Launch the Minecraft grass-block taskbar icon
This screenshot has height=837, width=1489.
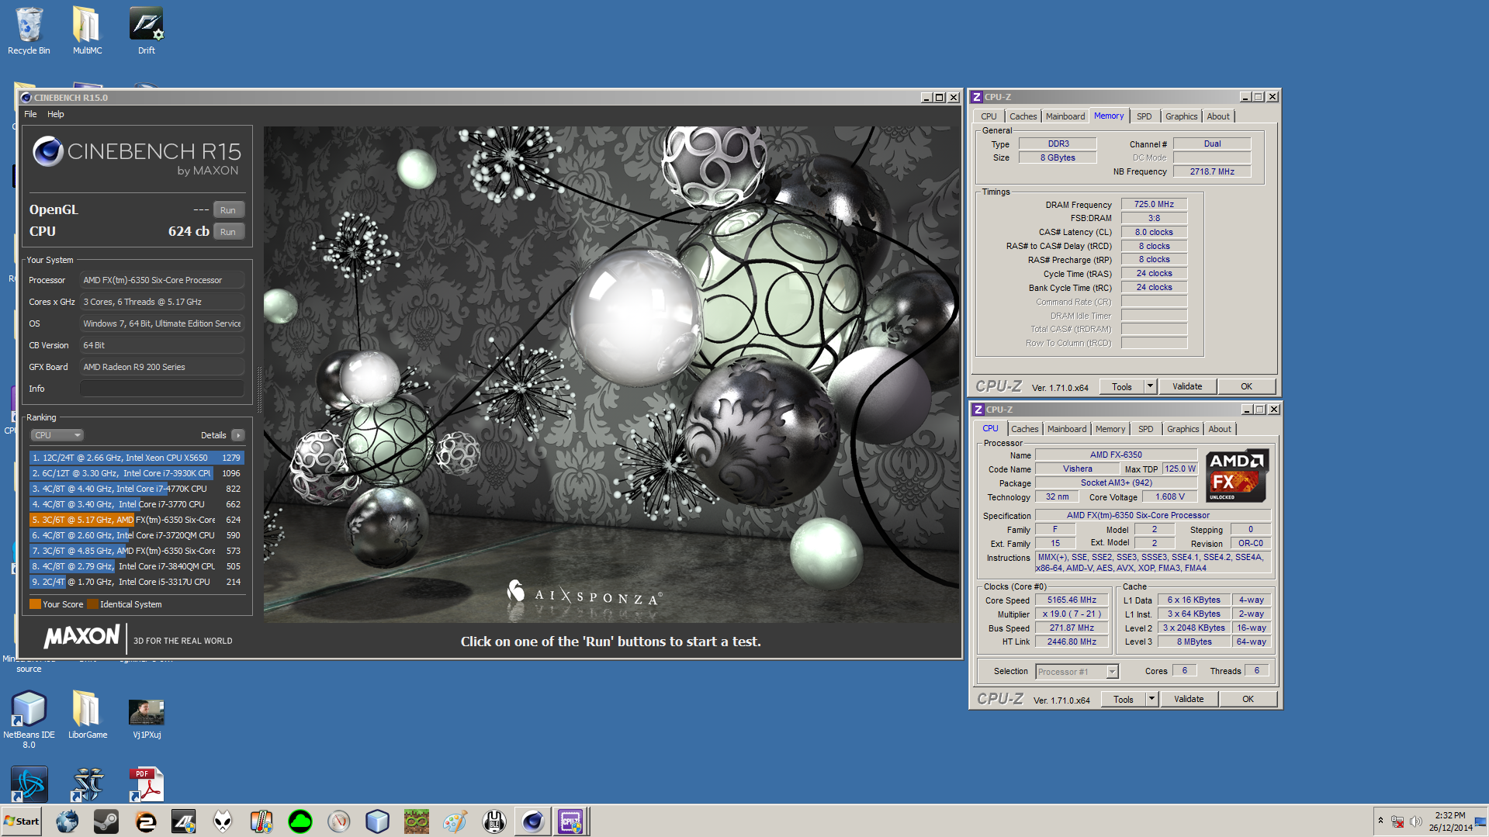point(417,821)
